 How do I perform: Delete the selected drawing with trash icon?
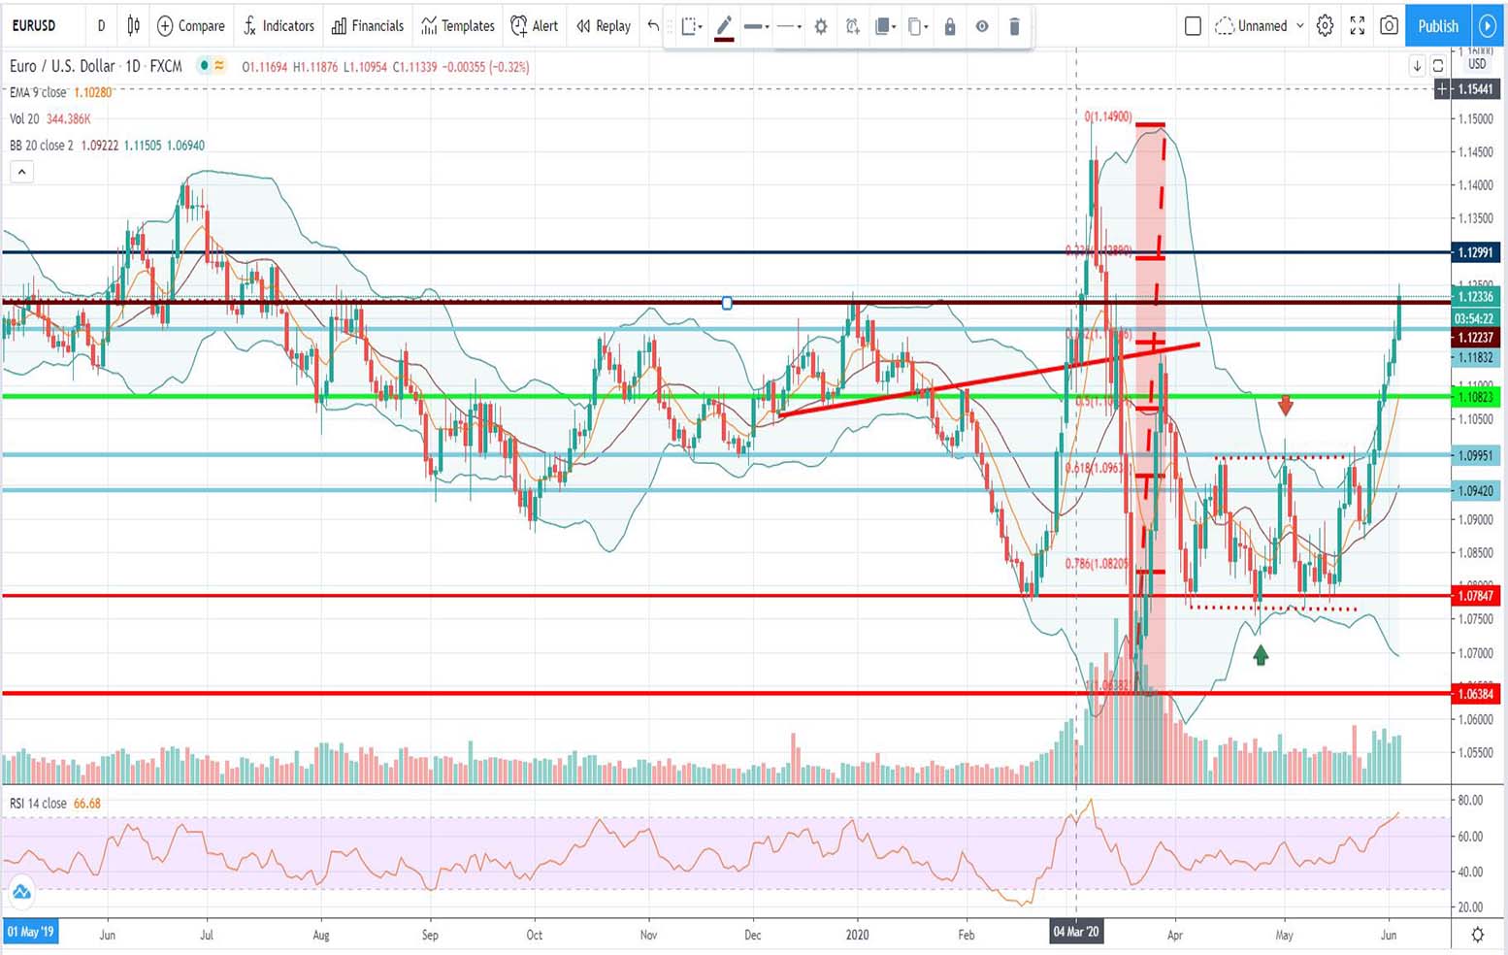[x=1014, y=26]
